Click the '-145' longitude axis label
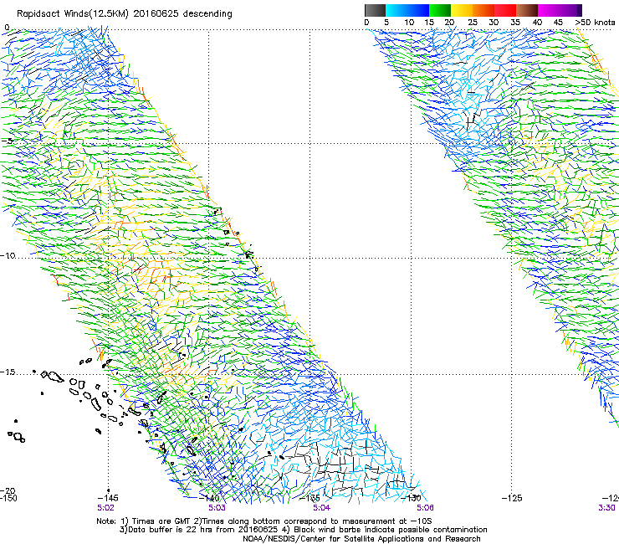Viewport: 619px width, 544px height. [x=108, y=498]
